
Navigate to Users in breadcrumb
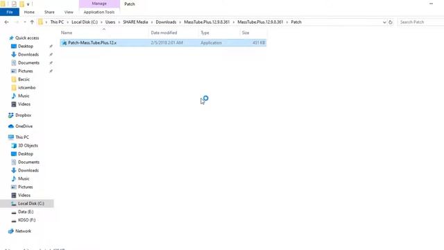(x=110, y=22)
